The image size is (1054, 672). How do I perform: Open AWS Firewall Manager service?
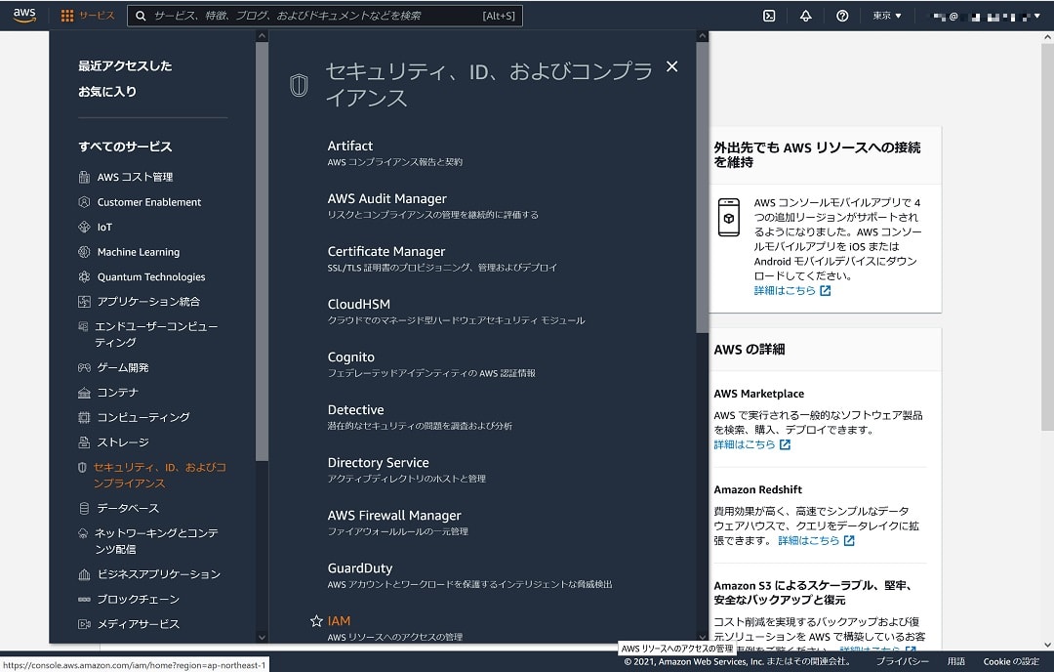[x=394, y=516]
